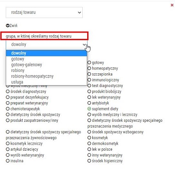
Task: Toggle the checked "suplement diety" option
Action: tap(89, 109)
